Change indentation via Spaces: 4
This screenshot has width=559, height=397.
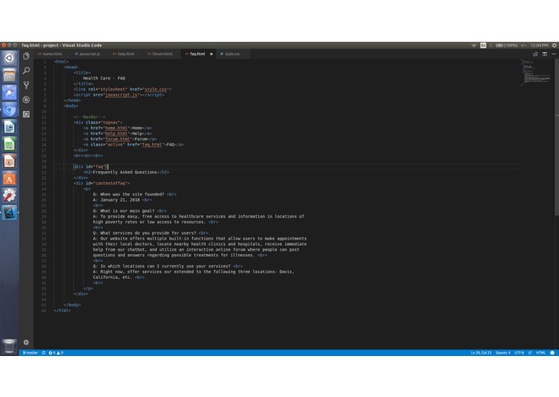coord(503,353)
